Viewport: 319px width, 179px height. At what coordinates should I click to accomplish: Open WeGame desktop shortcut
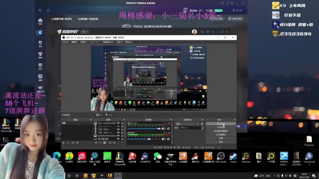tap(246, 157)
